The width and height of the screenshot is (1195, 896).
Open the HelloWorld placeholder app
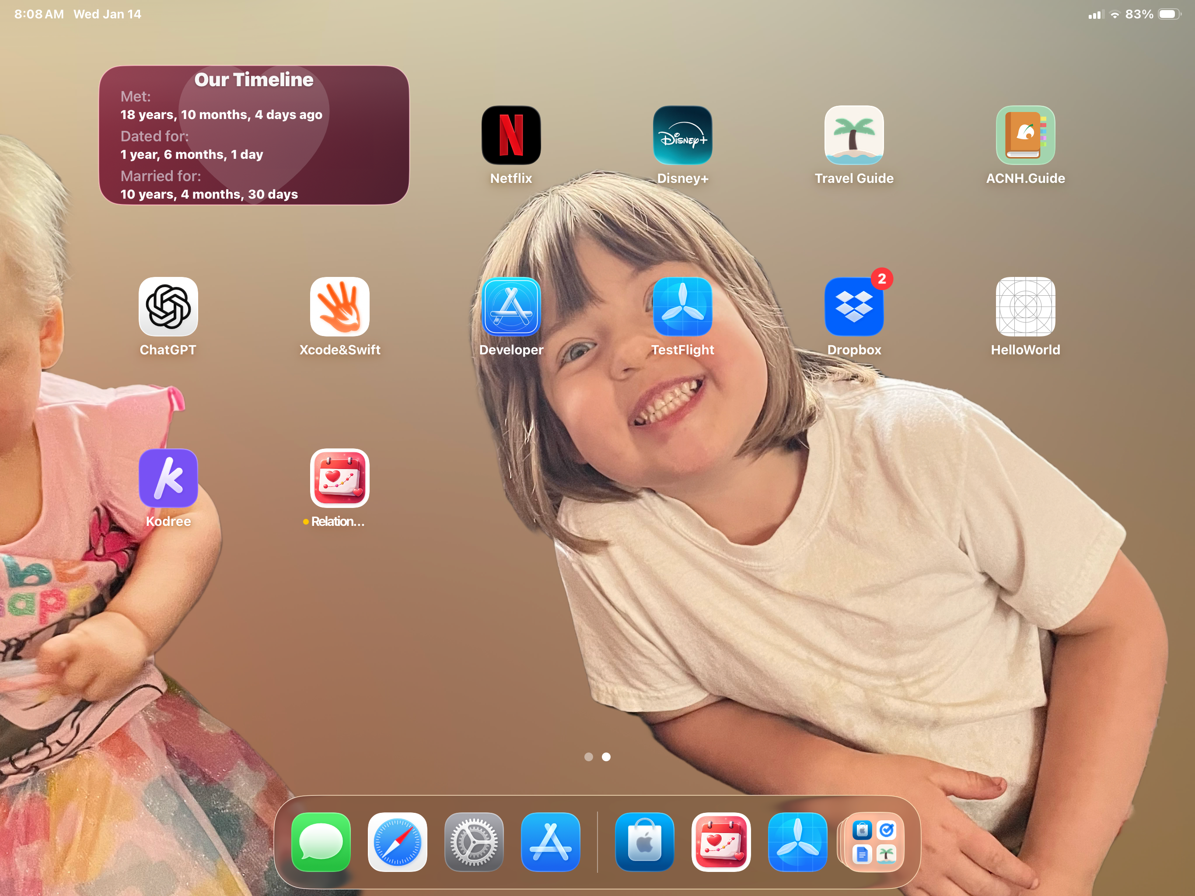(x=1025, y=306)
